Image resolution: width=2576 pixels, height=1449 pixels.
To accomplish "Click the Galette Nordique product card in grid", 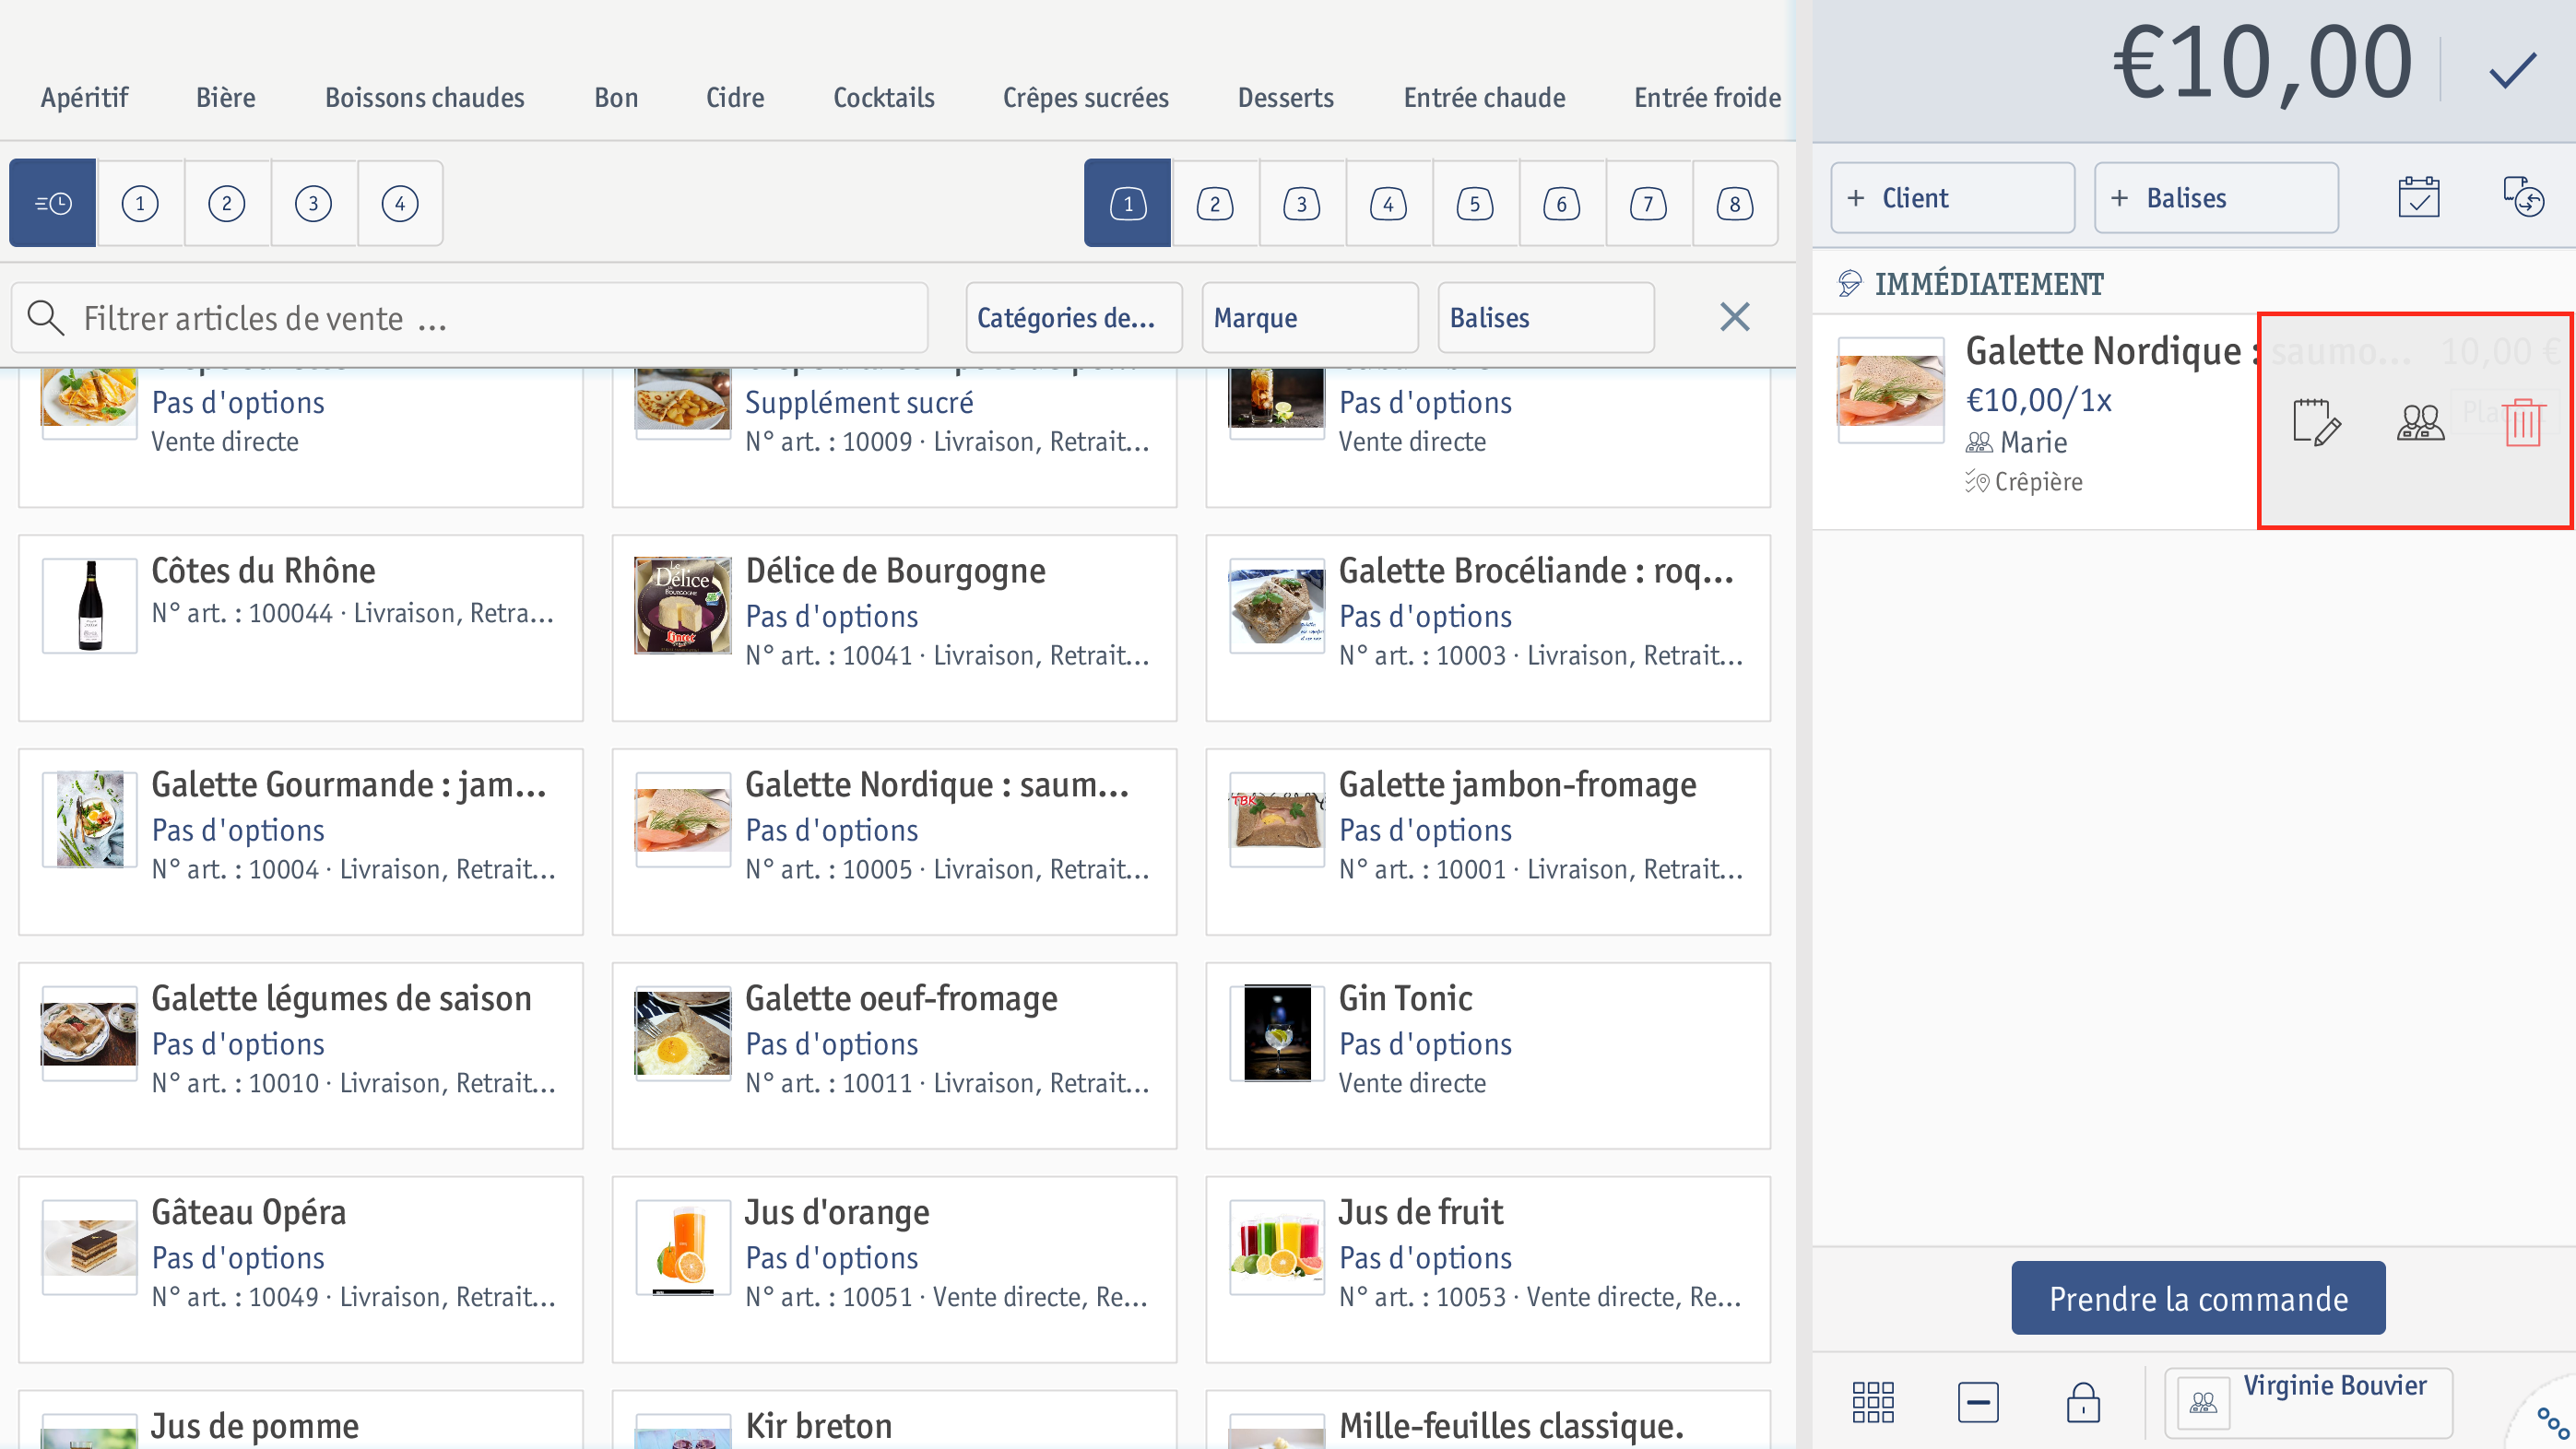I will tap(894, 842).
